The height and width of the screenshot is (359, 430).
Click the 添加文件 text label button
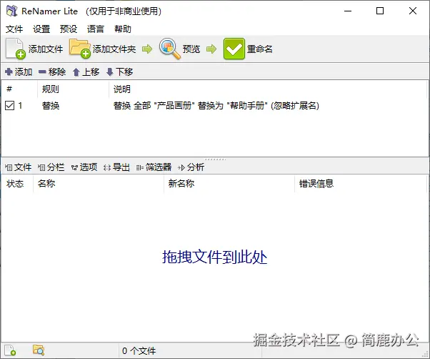pyautogui.click(x=46, y=49)
